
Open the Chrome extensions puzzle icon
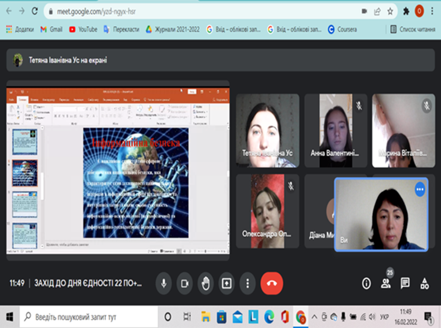pyautogui.click(x=406, y=11)
